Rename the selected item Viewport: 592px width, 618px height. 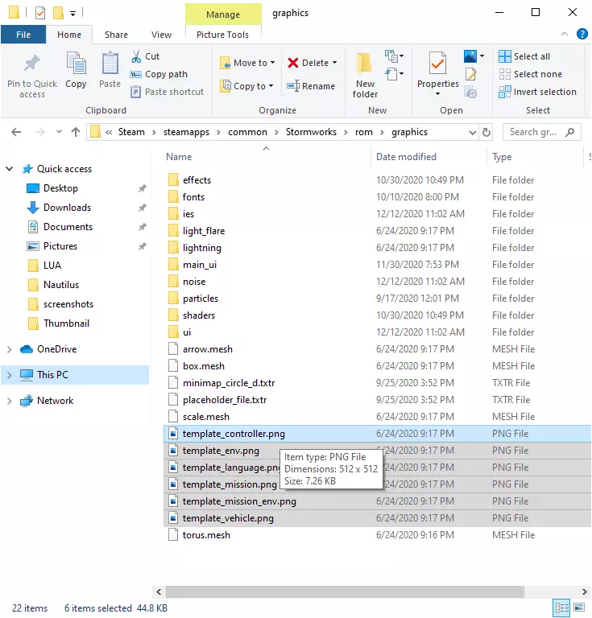tap(311, 86)
